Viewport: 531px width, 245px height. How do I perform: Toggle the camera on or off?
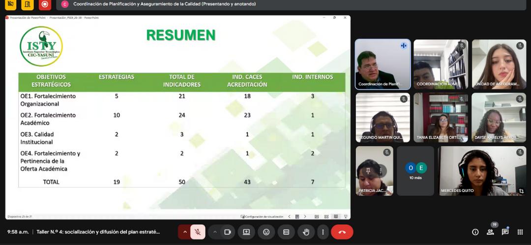click(x=228, y=232)
